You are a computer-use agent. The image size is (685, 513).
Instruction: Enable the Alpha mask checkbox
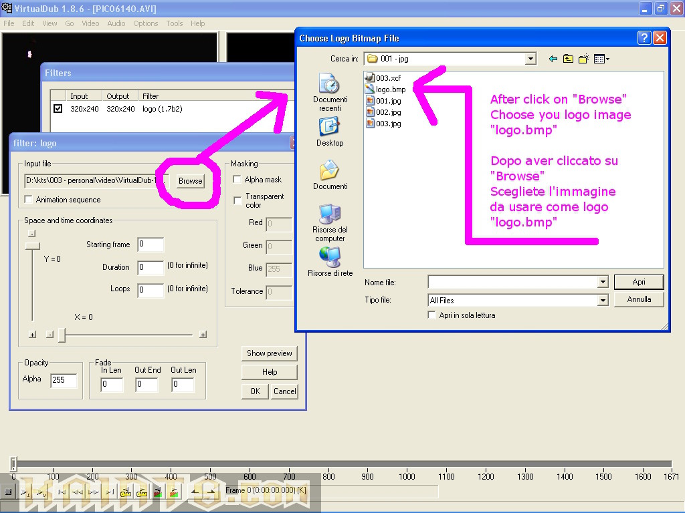[x=237, y=179]
